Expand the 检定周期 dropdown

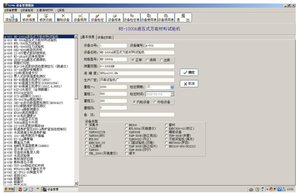coord(172,87)
